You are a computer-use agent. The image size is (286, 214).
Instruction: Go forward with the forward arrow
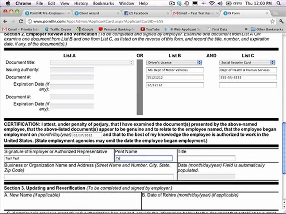click(x=13, y=21)
